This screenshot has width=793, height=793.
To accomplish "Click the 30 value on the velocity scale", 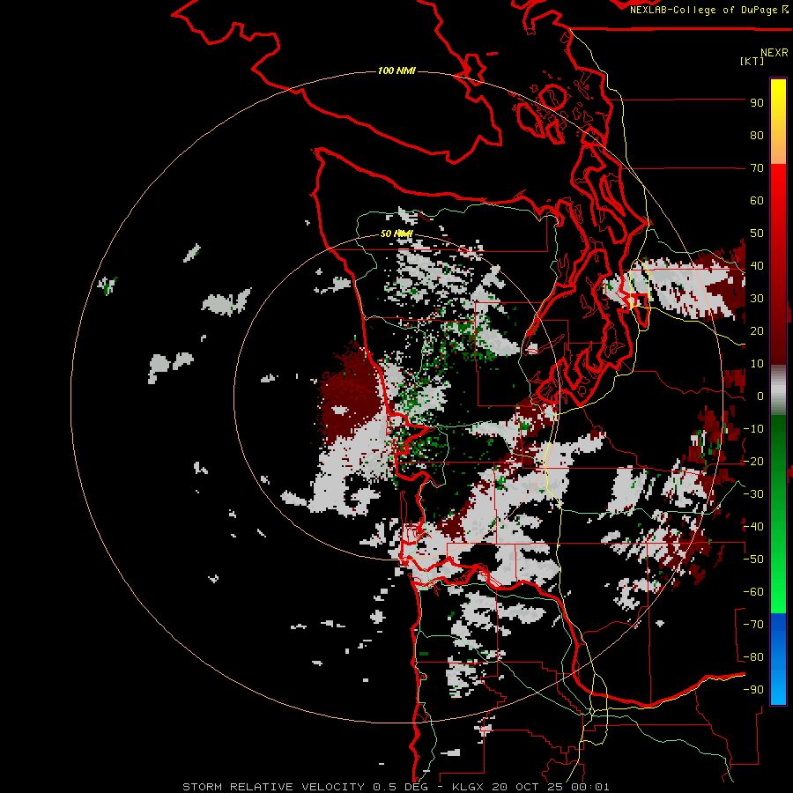I will pyautogui.click(x=757, y=299).
